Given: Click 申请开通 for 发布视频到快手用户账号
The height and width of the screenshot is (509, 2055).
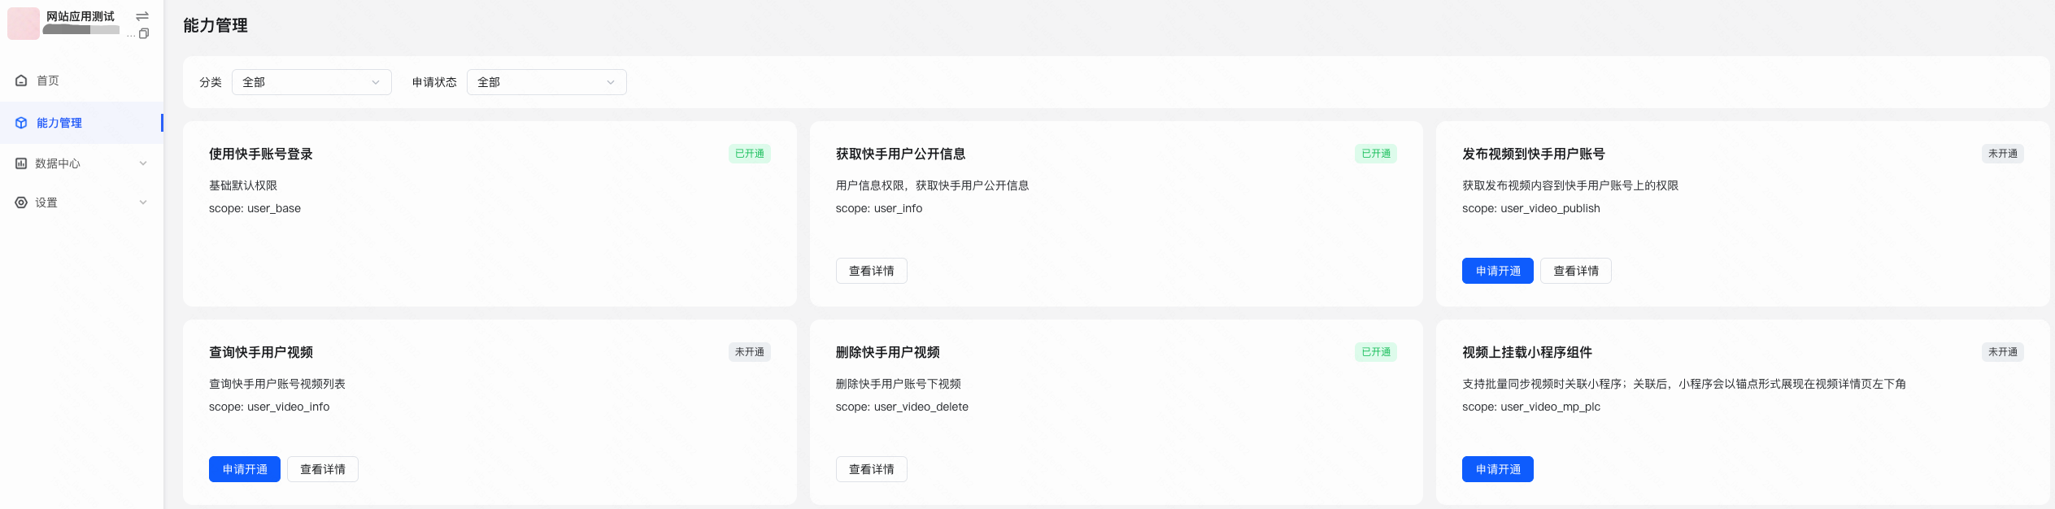Looking at the screenshot, I should pyautogui.click(x=1497, y=271).
